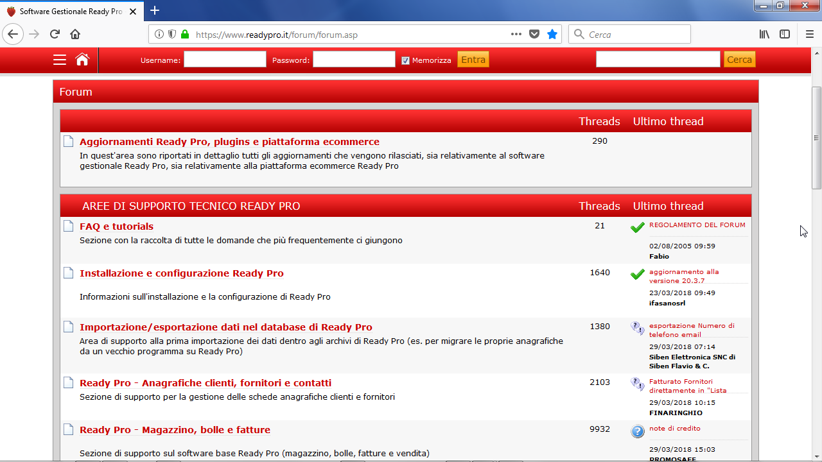822x462 pixels.
Task: Click the browser Forward arrow button
Action: tap(35, 34)
